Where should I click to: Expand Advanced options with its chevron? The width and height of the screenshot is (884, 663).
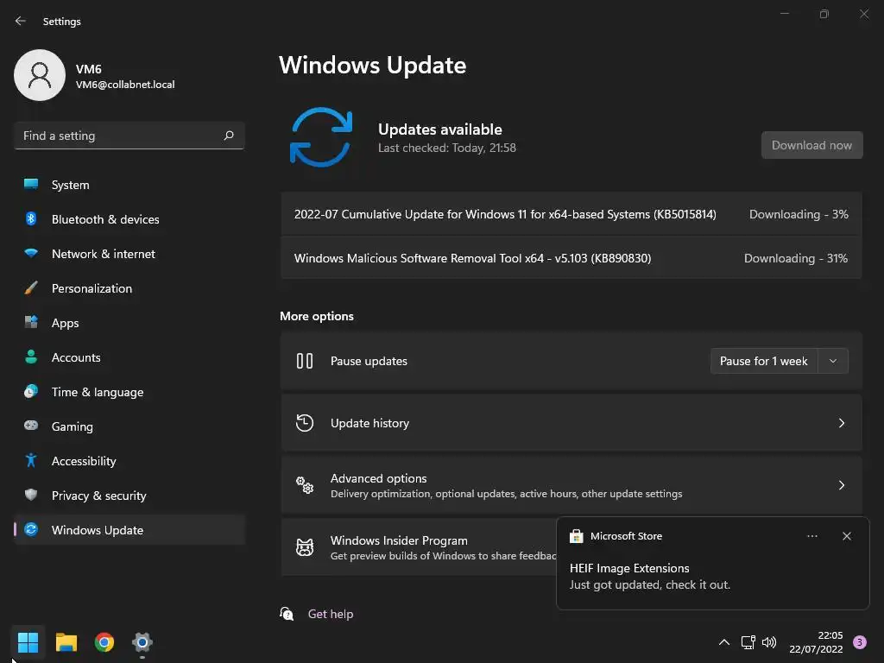841,485
